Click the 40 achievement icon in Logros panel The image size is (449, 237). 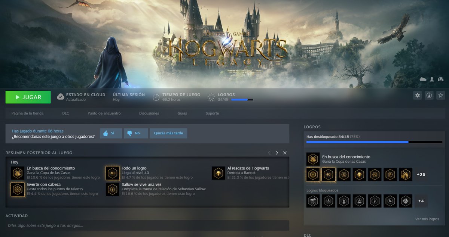pos(329,175)
